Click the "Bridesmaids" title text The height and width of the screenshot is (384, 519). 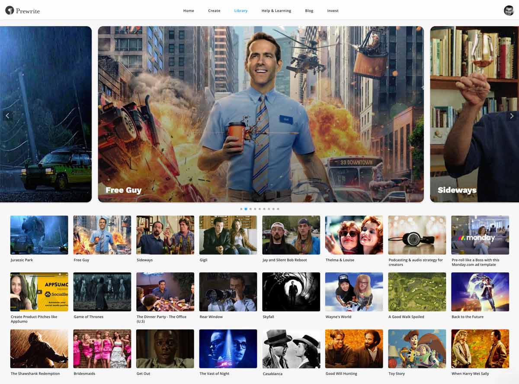84,374
